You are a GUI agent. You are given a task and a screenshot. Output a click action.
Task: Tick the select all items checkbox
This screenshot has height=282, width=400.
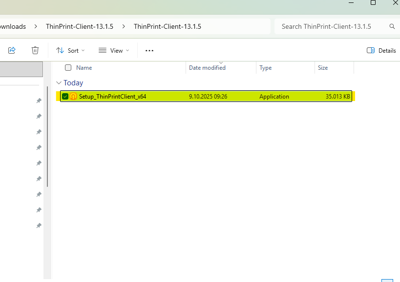(68, 68)
